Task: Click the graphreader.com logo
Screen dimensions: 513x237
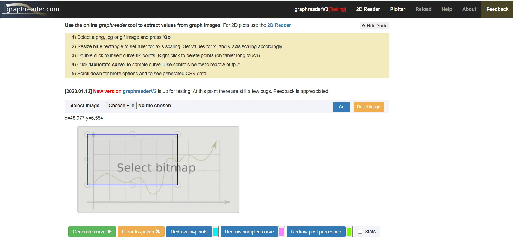Action: point(31,9)
